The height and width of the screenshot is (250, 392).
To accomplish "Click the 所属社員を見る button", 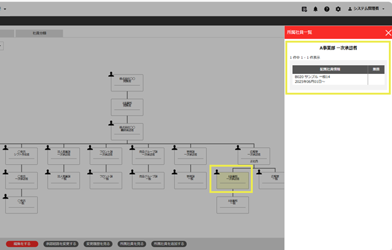I will pos(132,244).
